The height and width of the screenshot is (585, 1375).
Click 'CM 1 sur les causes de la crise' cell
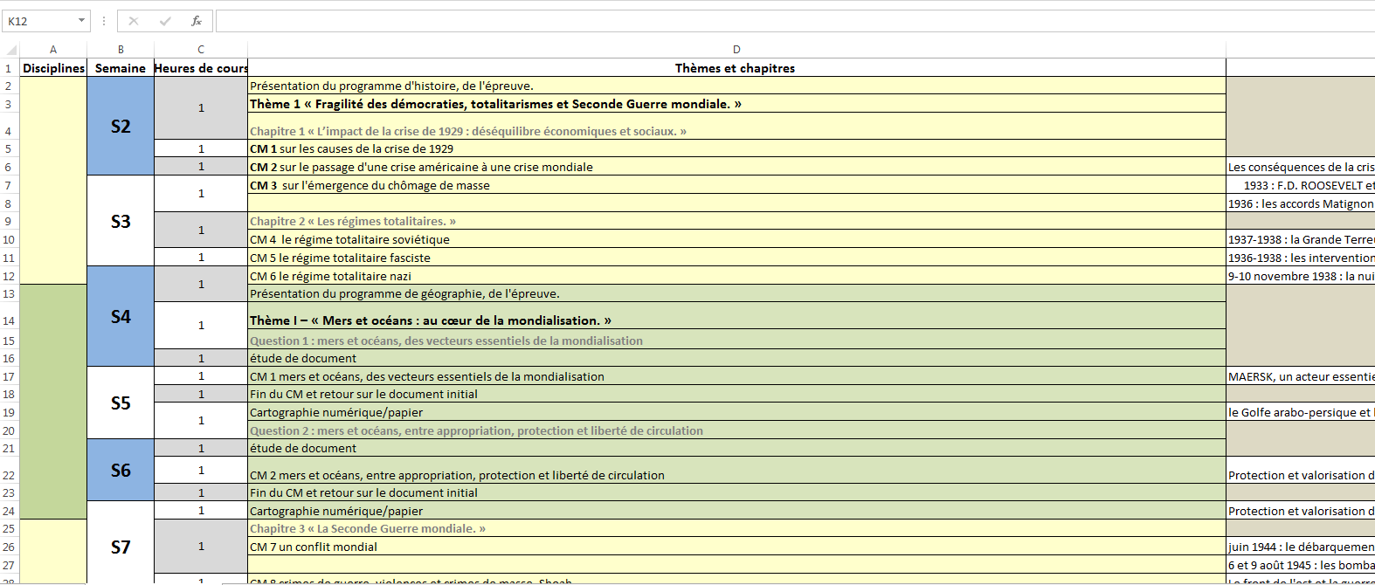click(x=736, y=148)
